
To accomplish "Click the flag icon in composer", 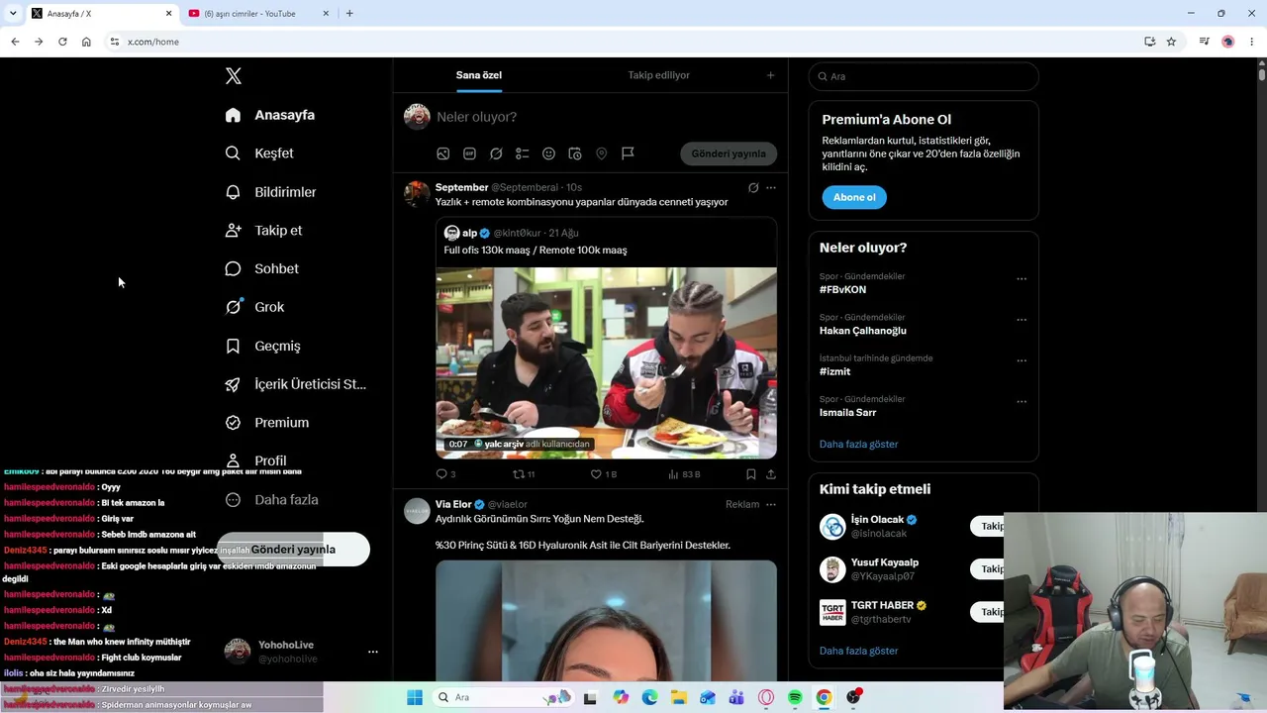I will tap(628, 153).
